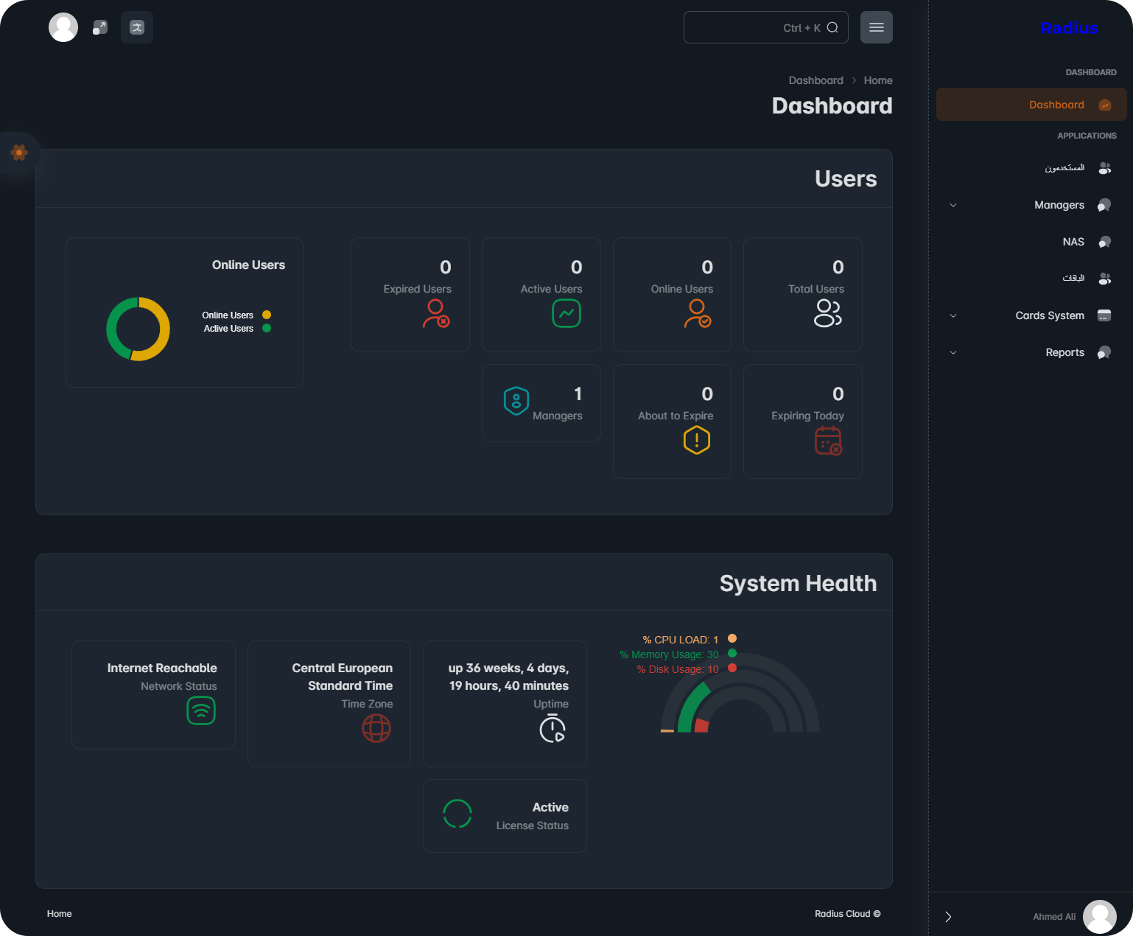Viewport: 1133px width, 936px height.
Task: Click Central European Standard Time text
Action: coord(343,677)
